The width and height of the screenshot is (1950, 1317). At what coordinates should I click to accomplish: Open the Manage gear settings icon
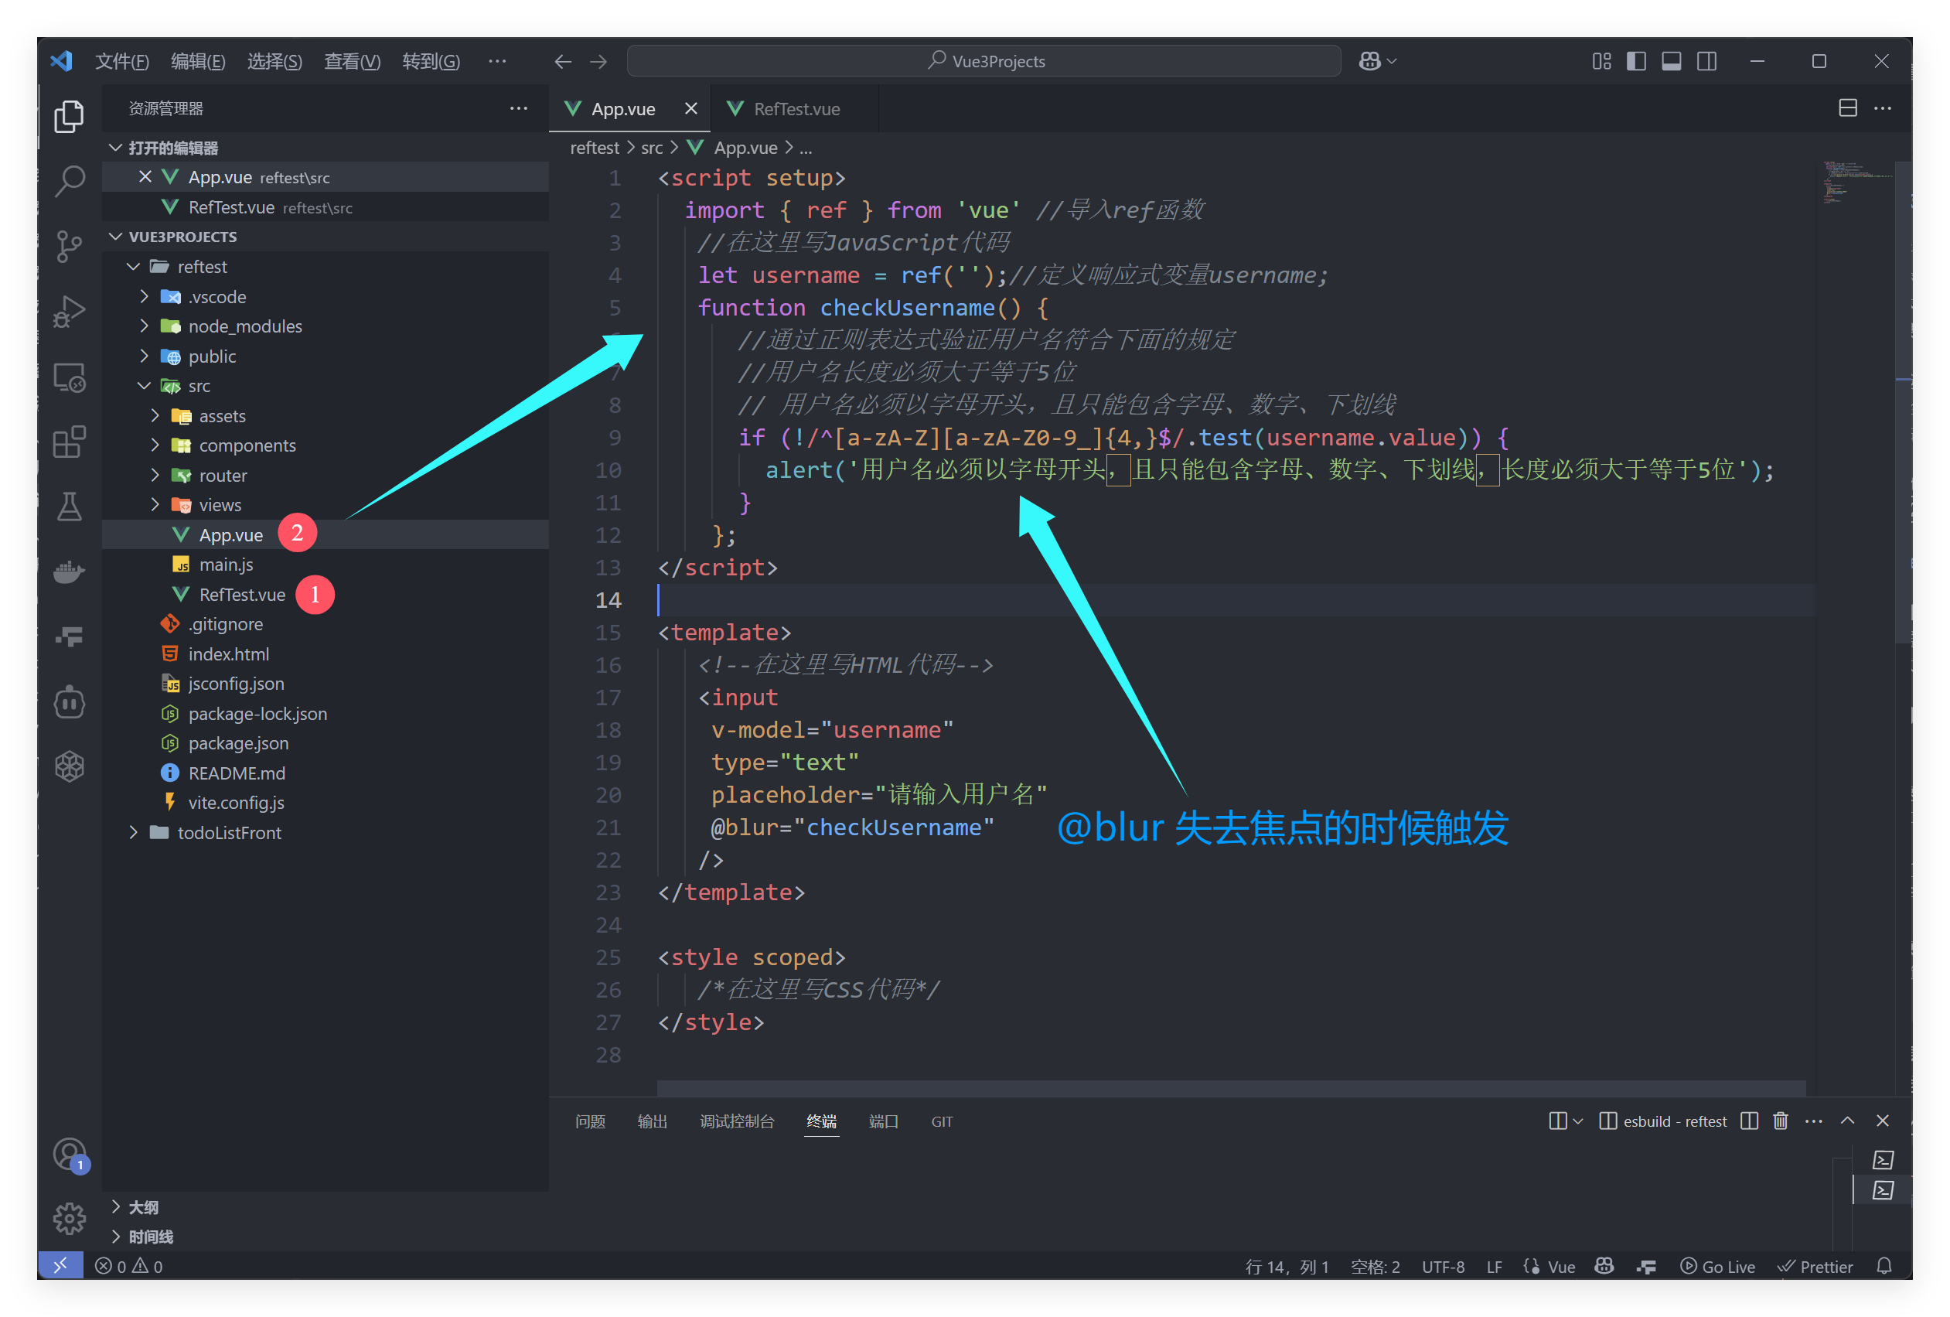[x=70, y=1218]
